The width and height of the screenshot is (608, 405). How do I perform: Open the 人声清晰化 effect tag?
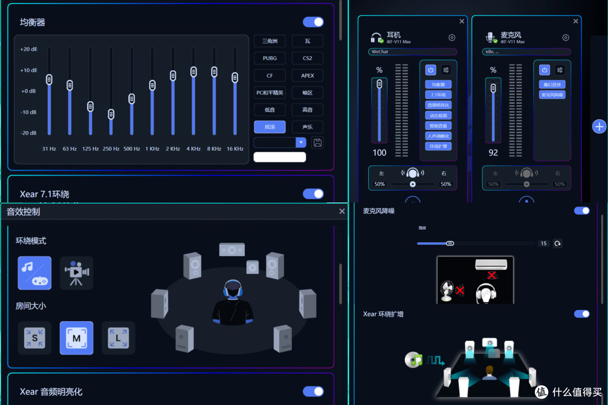438,136
